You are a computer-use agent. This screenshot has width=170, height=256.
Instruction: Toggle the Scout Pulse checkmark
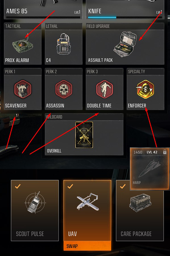pos(18,186)
